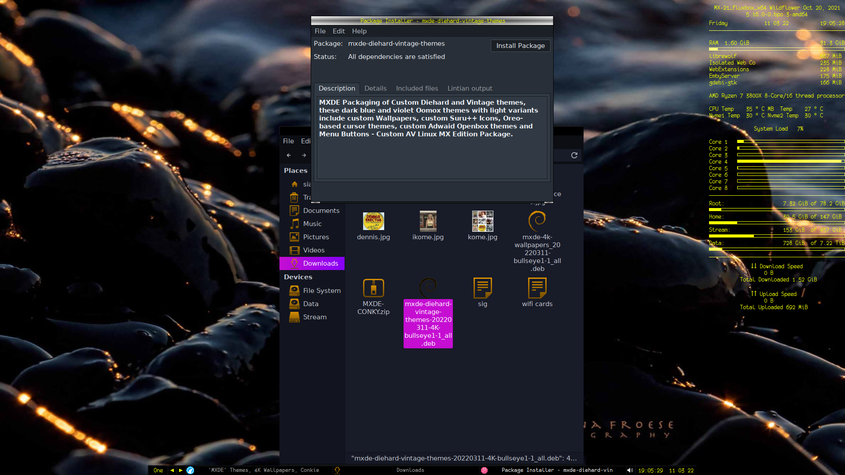Click package name mxde-diehard-vintage-themes text
This screenshot has width=845, height=475.
point(396,44)
